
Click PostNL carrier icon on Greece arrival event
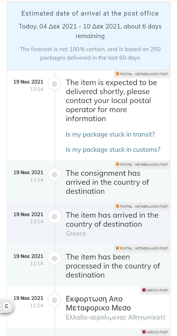tap(118, 206)
